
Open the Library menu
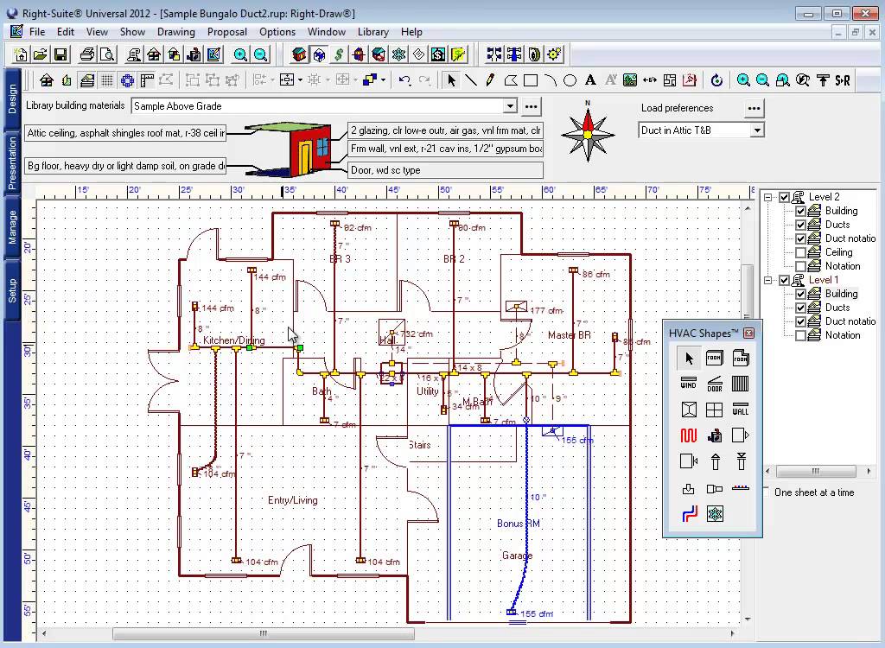(x=373, y=32)
